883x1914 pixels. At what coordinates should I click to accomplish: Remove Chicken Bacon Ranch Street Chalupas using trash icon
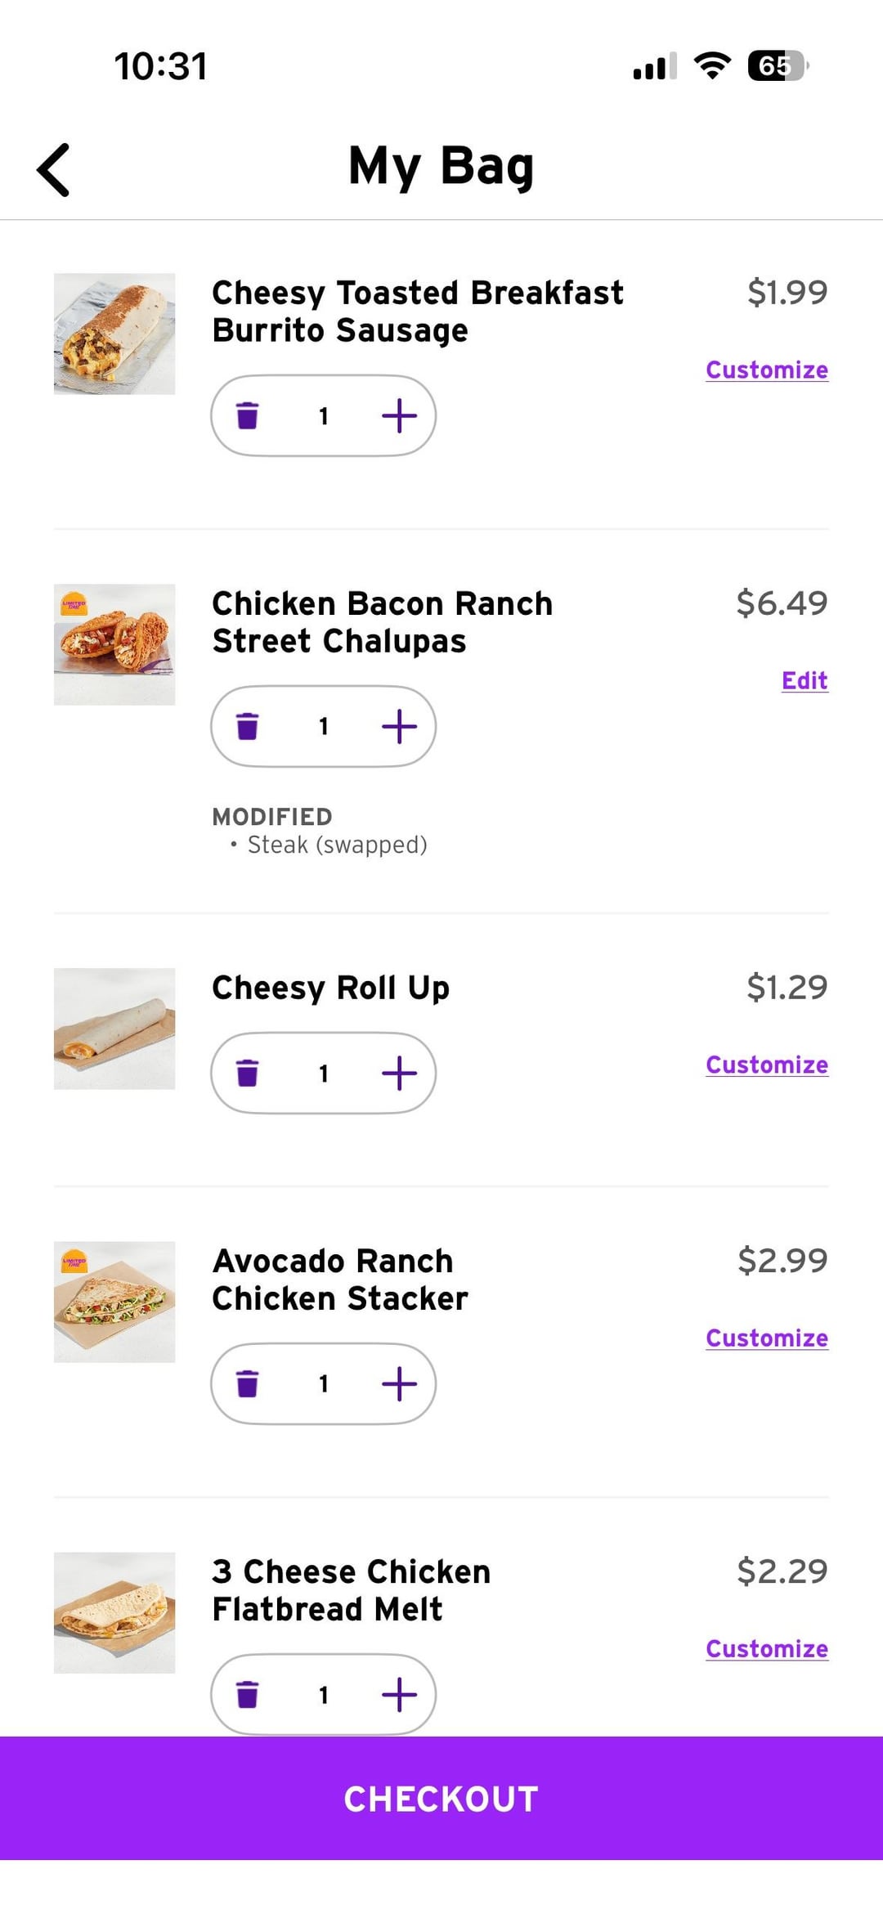(x=247, y=726)
